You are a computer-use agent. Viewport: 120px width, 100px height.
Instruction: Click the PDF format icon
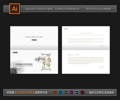coord(82,92)
